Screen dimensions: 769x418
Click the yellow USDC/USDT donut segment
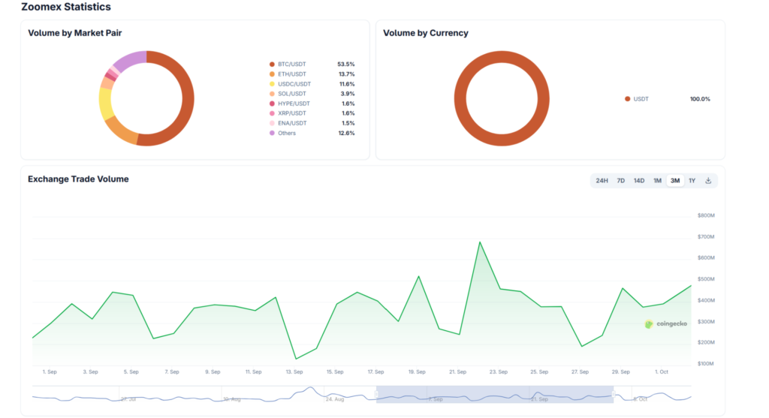click(x=105, y=103)
